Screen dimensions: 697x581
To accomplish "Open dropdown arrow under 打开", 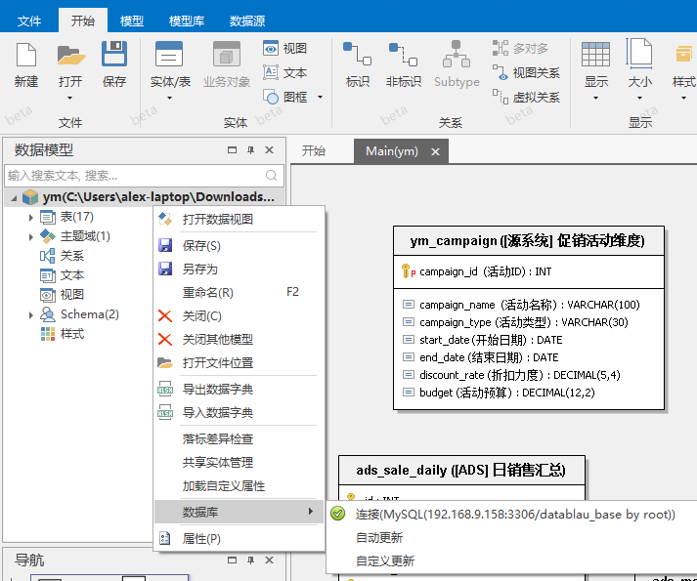I will (x=69, y=98).
